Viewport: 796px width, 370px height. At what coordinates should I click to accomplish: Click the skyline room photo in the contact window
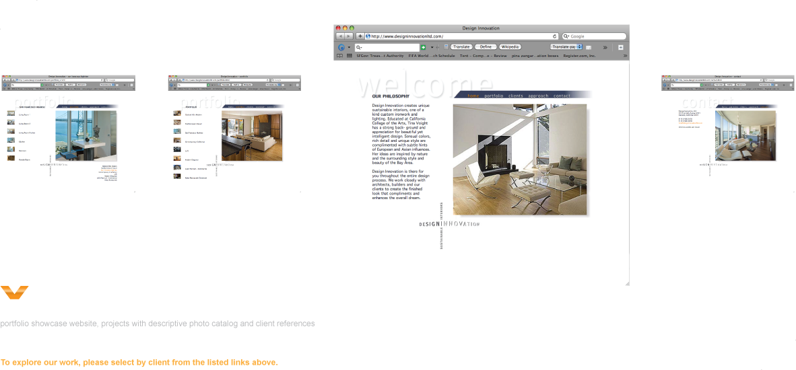tap(745, 135)
